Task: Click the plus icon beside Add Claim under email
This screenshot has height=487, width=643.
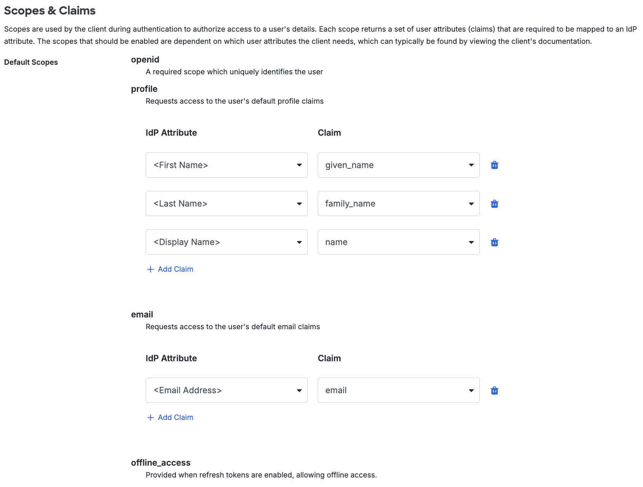Action: point(150,417)
